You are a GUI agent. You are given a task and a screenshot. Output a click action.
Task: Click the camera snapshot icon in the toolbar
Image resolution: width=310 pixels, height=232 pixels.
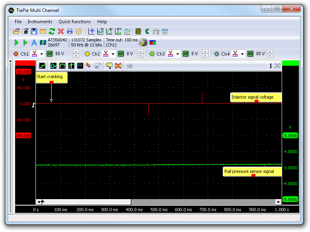25,31
